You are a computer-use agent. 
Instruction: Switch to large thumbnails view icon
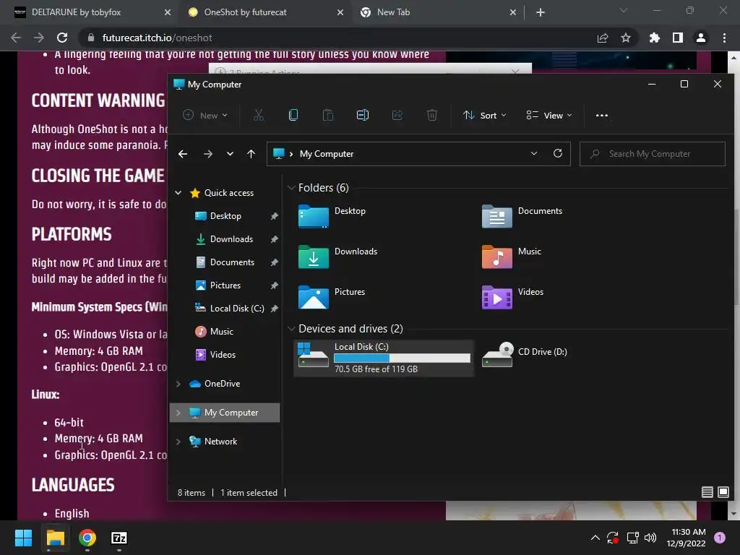pos(723,492)
